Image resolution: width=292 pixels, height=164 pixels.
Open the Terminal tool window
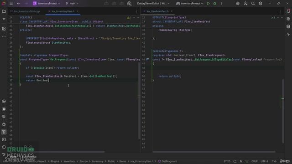pyautogui.click(x=4, y=139)
